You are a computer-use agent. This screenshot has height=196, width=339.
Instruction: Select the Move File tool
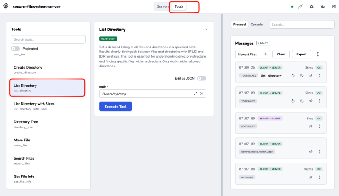pyautogui.click(x=47, y=142)
